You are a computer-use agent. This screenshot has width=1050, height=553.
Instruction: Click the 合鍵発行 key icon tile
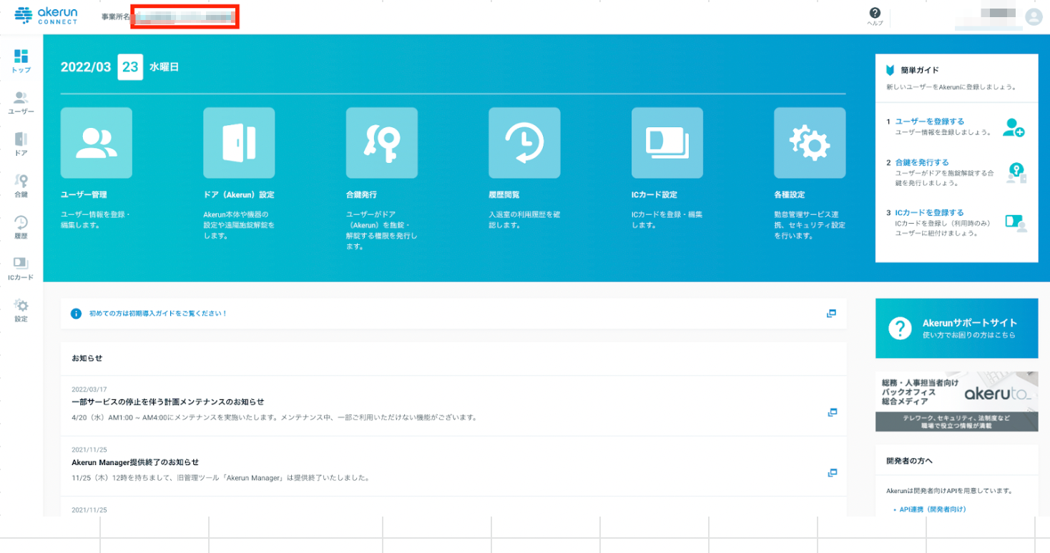pyautogui.click(x=381, y=143)
